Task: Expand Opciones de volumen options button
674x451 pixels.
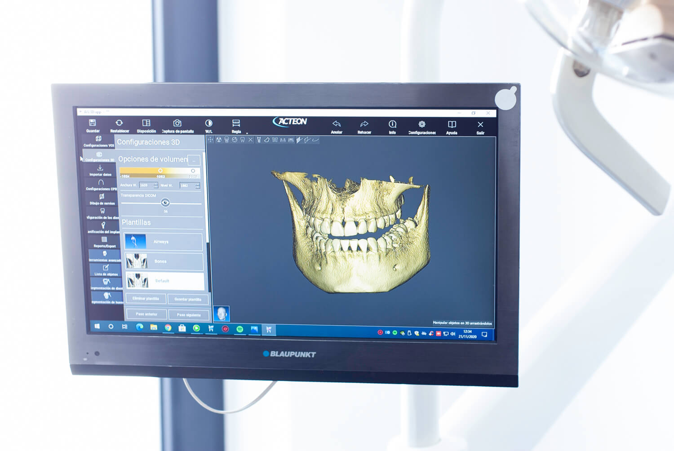Action: click(x=194, y=160)
